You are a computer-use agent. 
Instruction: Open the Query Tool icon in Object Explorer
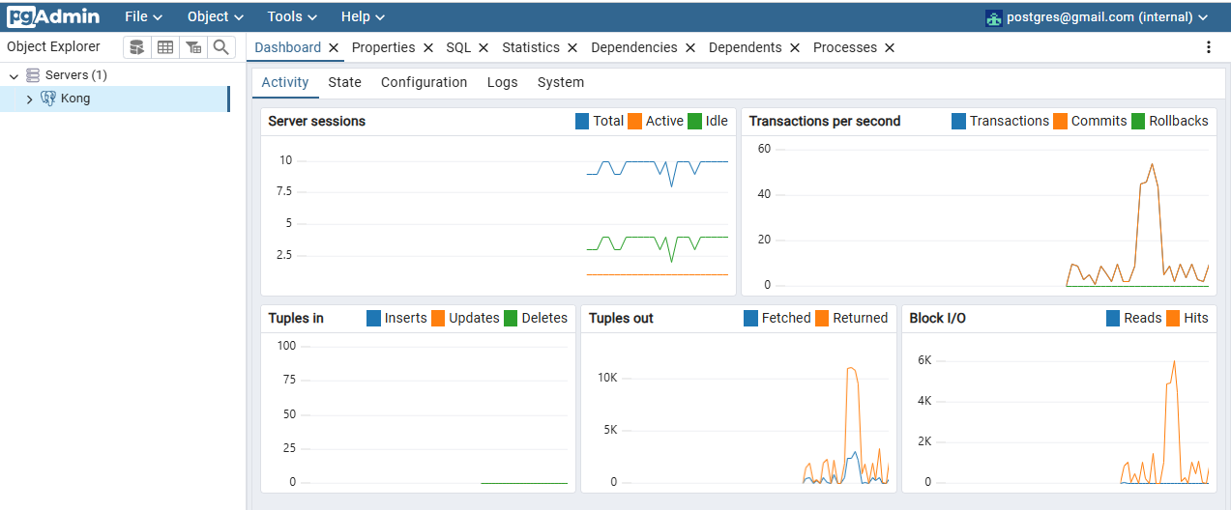tap(137, 47)
